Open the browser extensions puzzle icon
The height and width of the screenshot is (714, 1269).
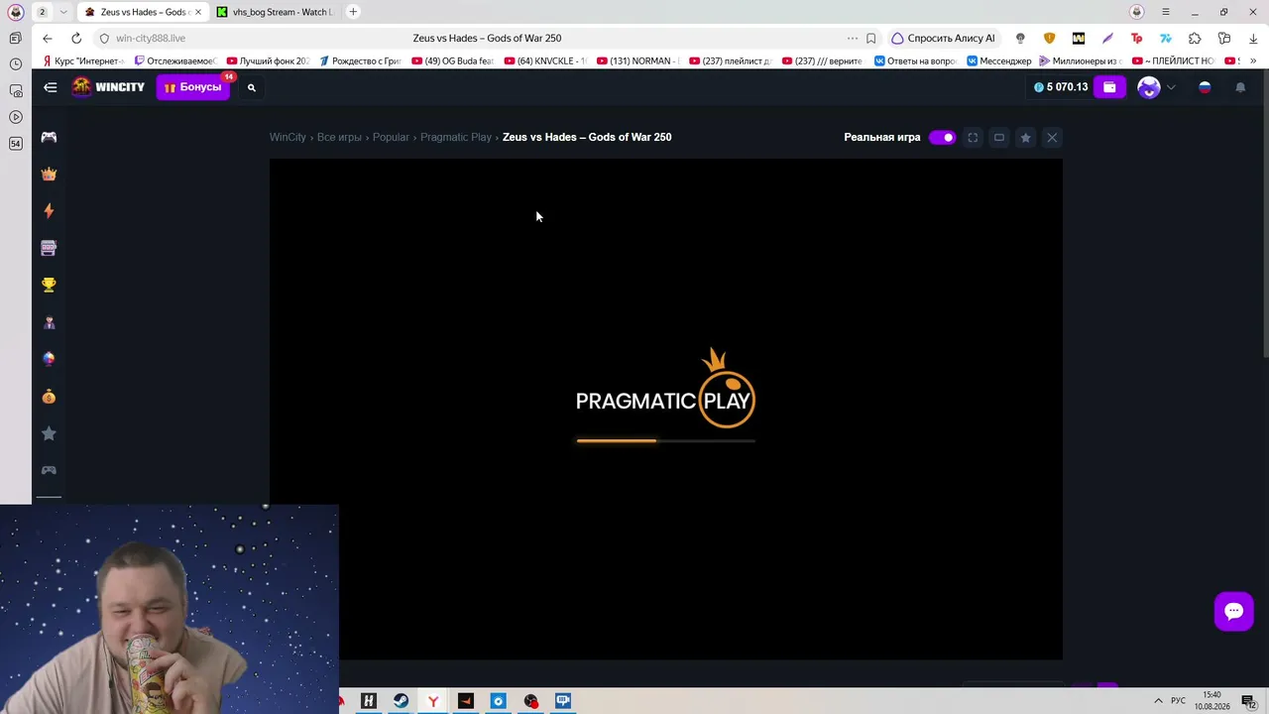coord(1195,38)
